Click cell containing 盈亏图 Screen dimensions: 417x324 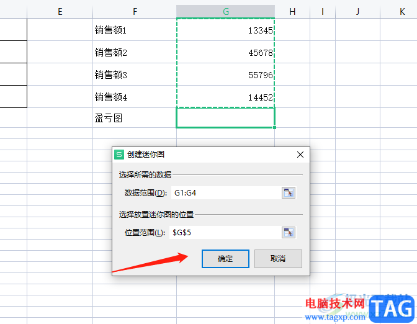click(135, 117)
